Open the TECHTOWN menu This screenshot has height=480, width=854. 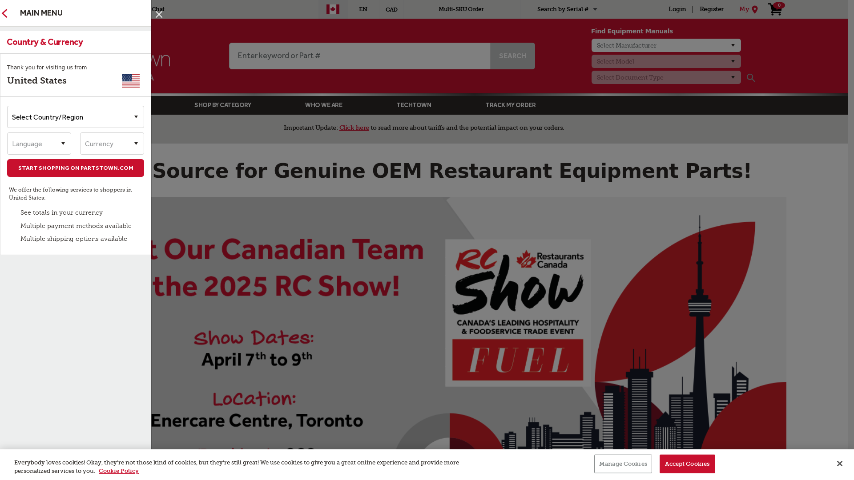(x=414, y=105)
